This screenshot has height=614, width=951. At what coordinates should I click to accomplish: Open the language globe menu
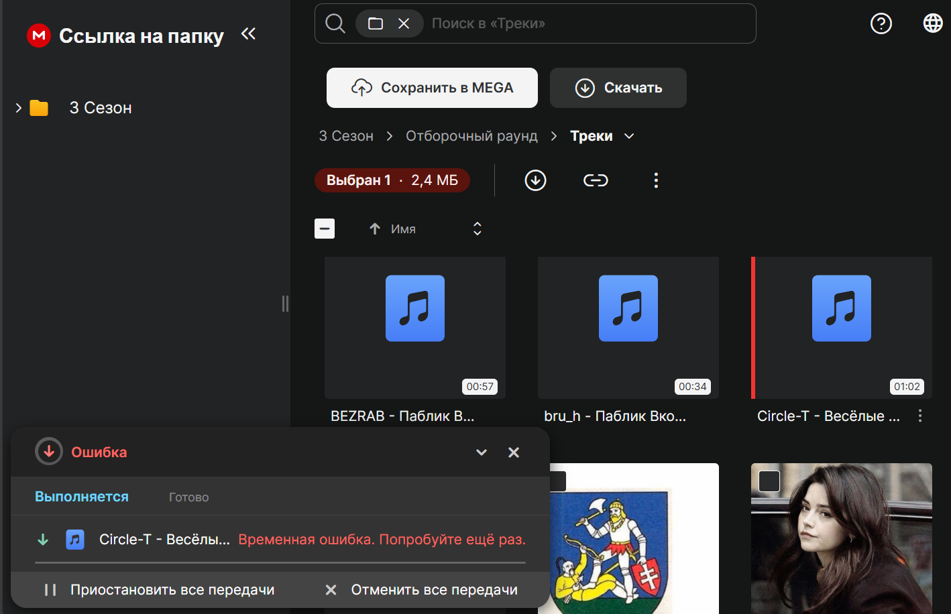click(x=933, y=23)
